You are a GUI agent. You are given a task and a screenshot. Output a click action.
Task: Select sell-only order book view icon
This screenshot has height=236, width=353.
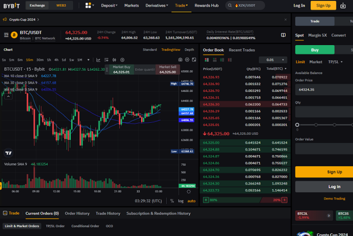(x=229, y=60)
